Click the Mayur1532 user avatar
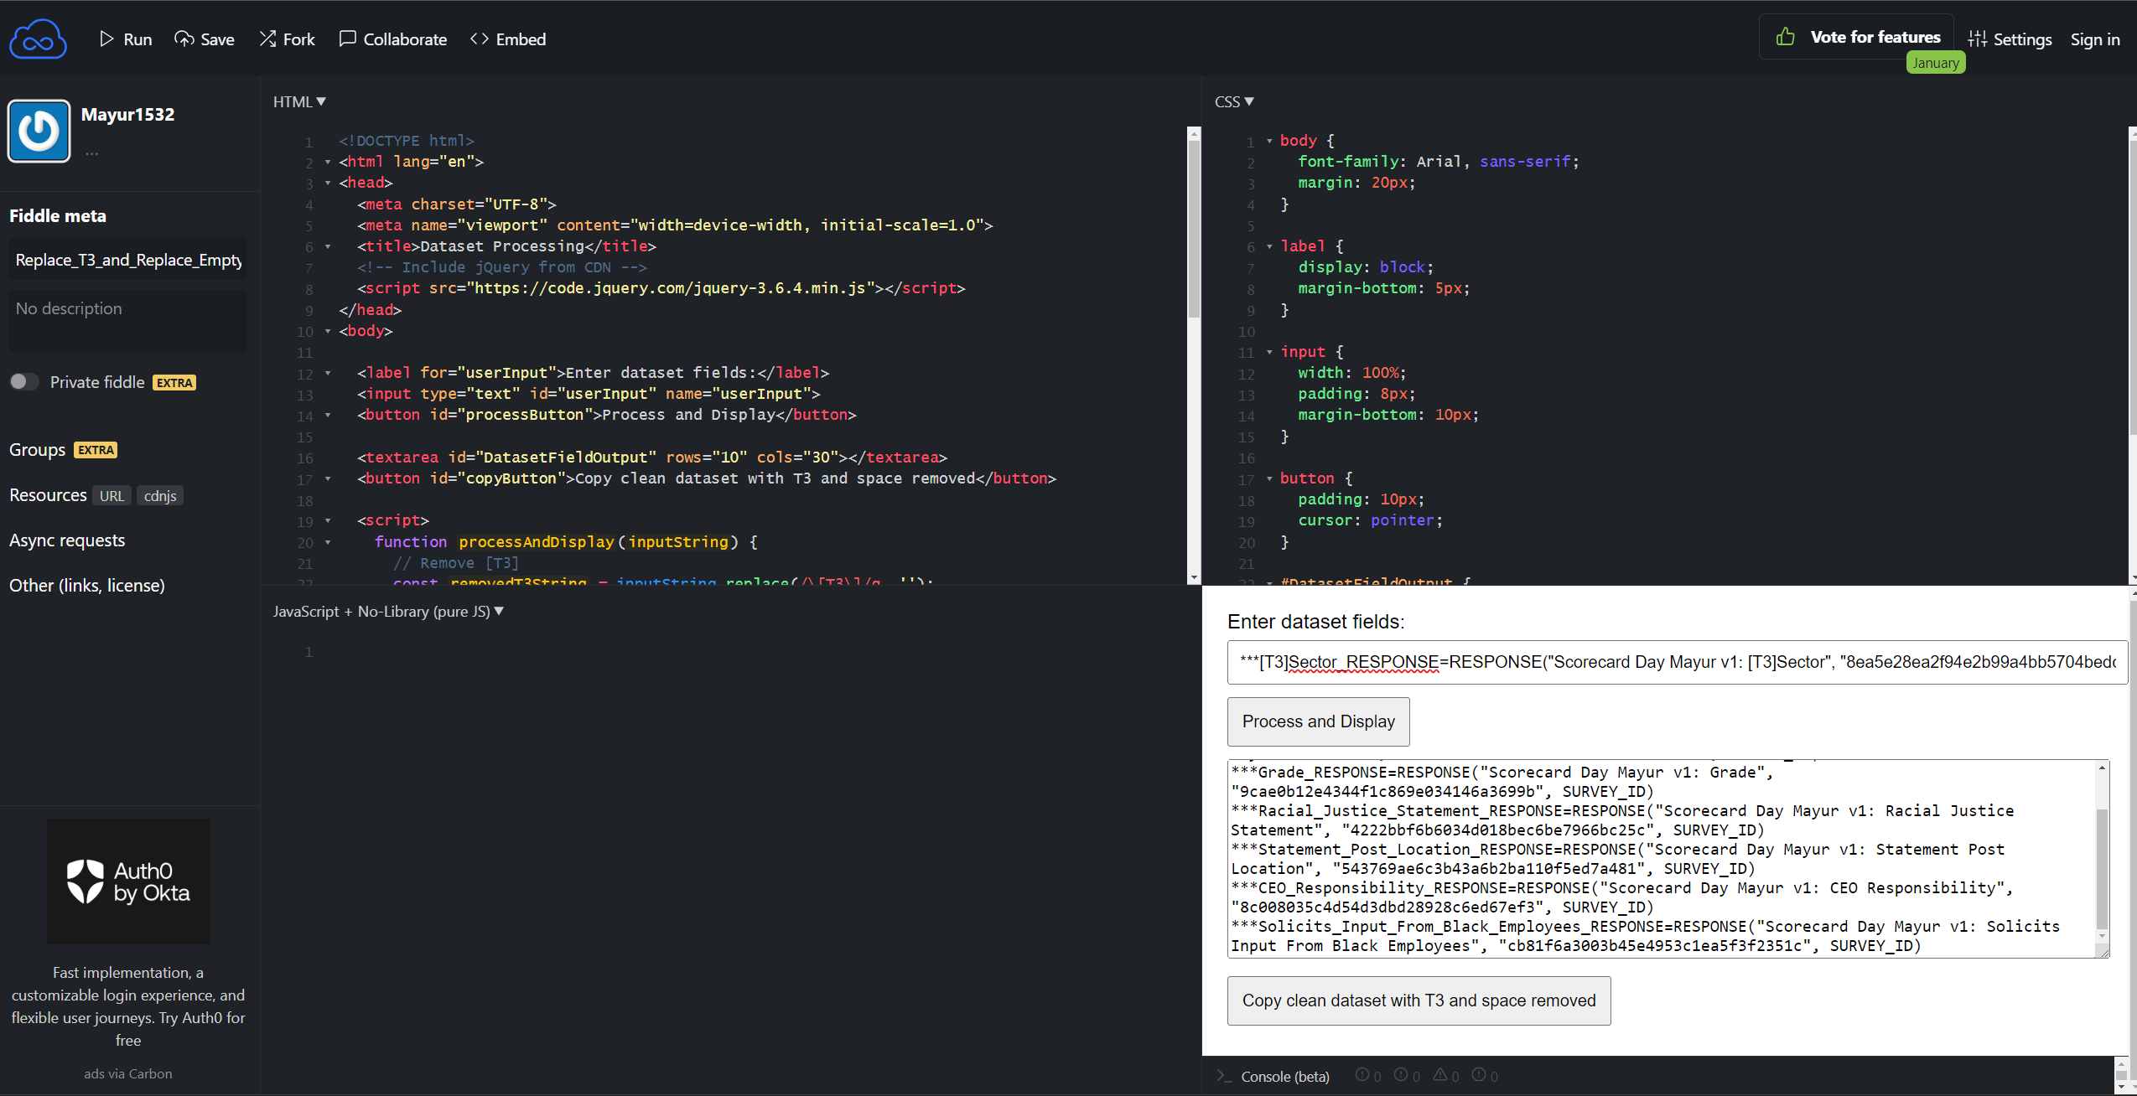 tap(39, 131)
